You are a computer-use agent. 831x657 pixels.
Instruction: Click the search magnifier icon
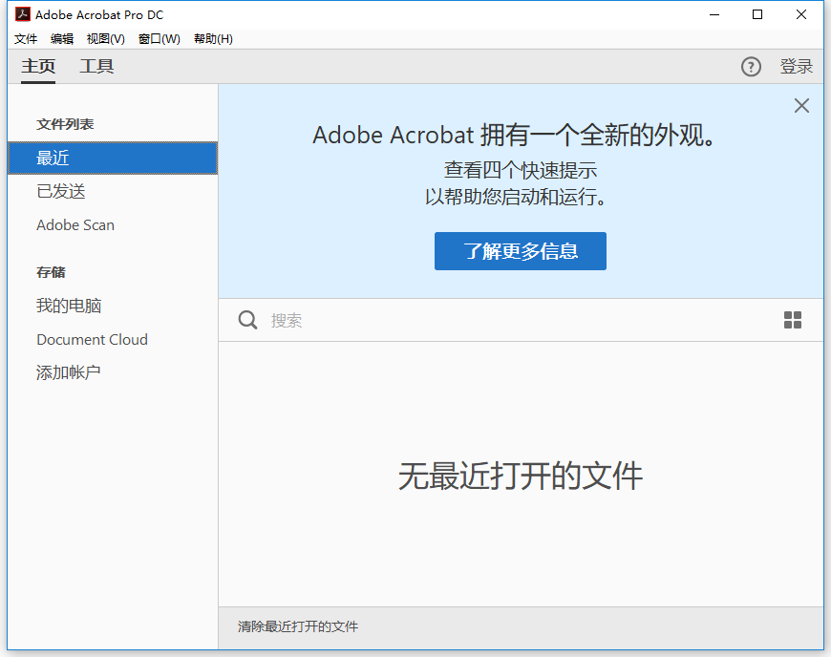247,320
